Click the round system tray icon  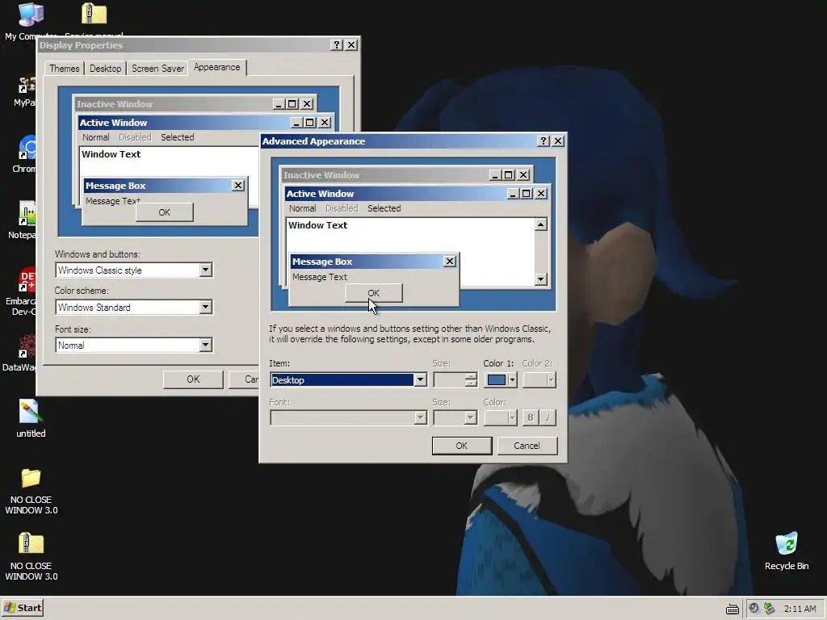coord(754,609)
